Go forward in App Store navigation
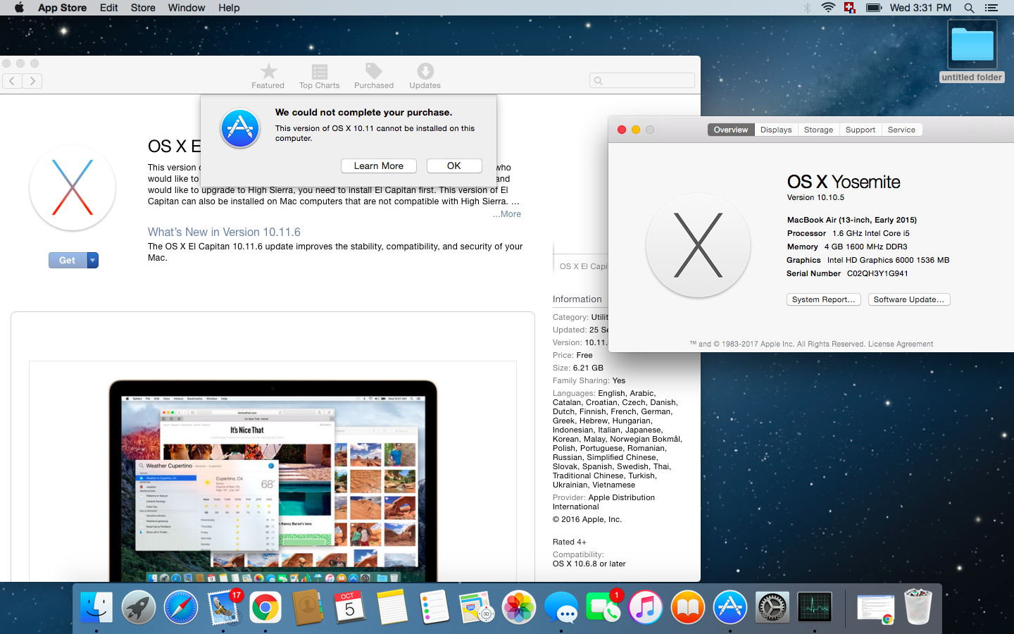 click(32, 81)
